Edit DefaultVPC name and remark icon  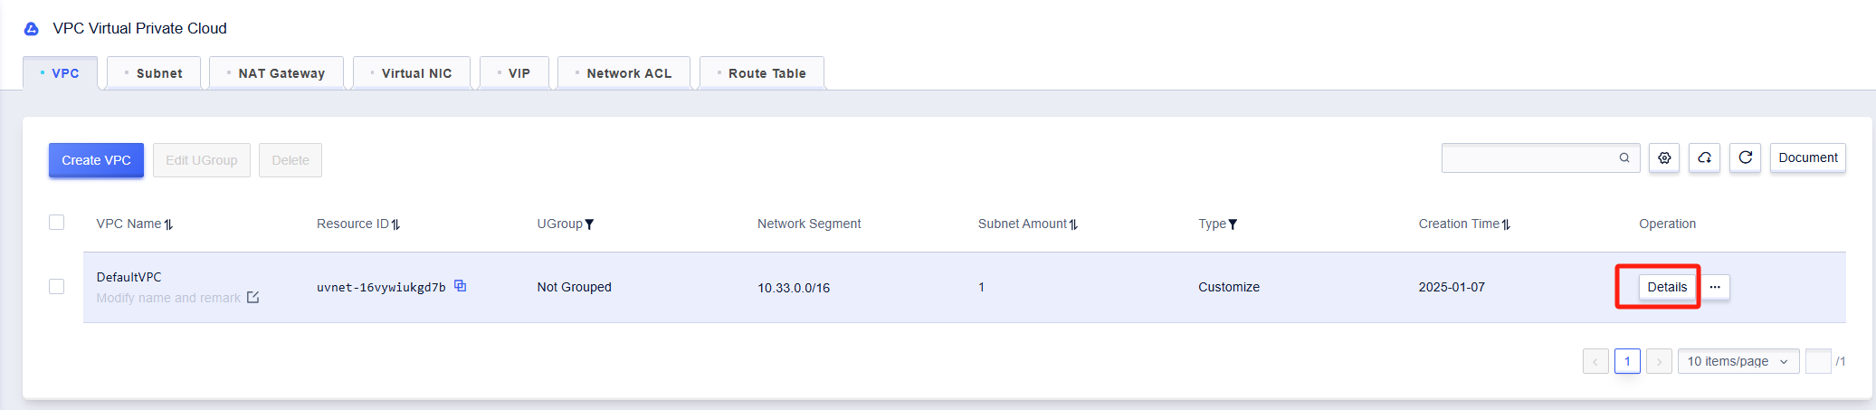pos(252,298)
